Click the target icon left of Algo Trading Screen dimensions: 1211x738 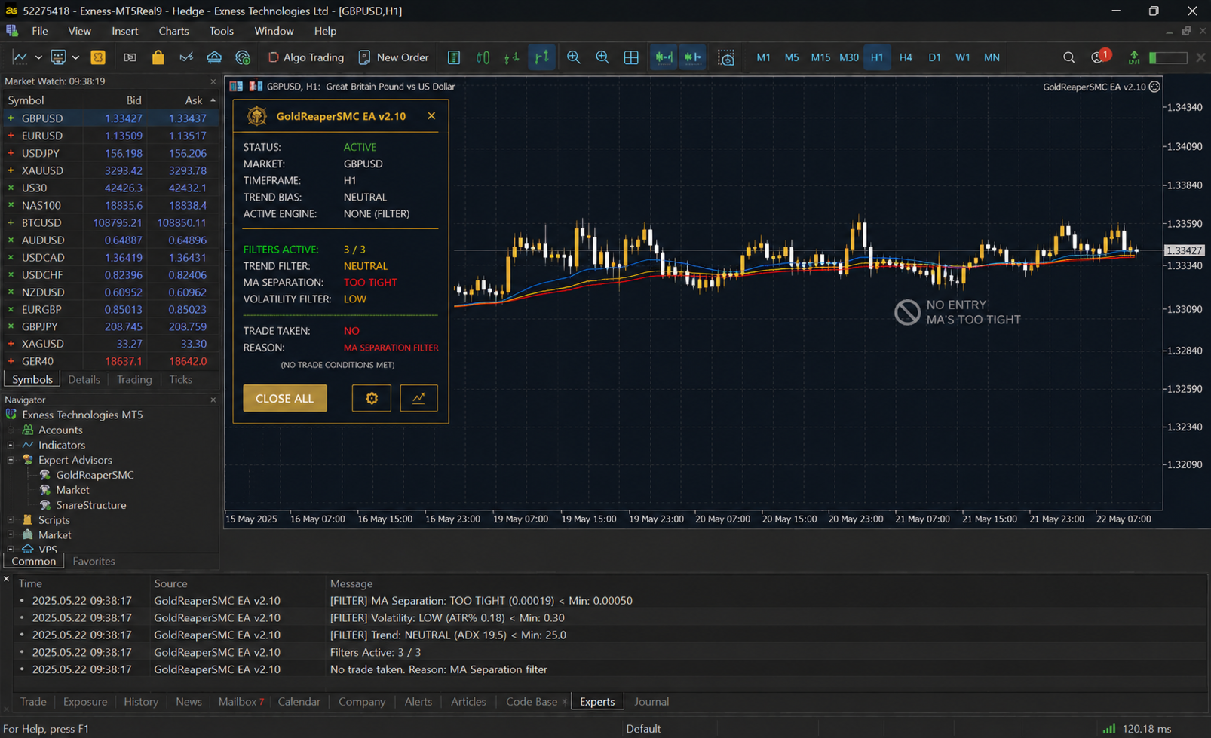click(243, 57)
